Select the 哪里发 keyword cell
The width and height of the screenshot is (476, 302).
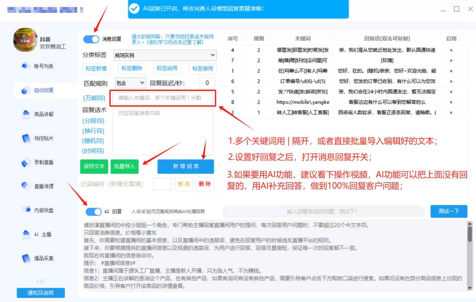tap(303, 50)
